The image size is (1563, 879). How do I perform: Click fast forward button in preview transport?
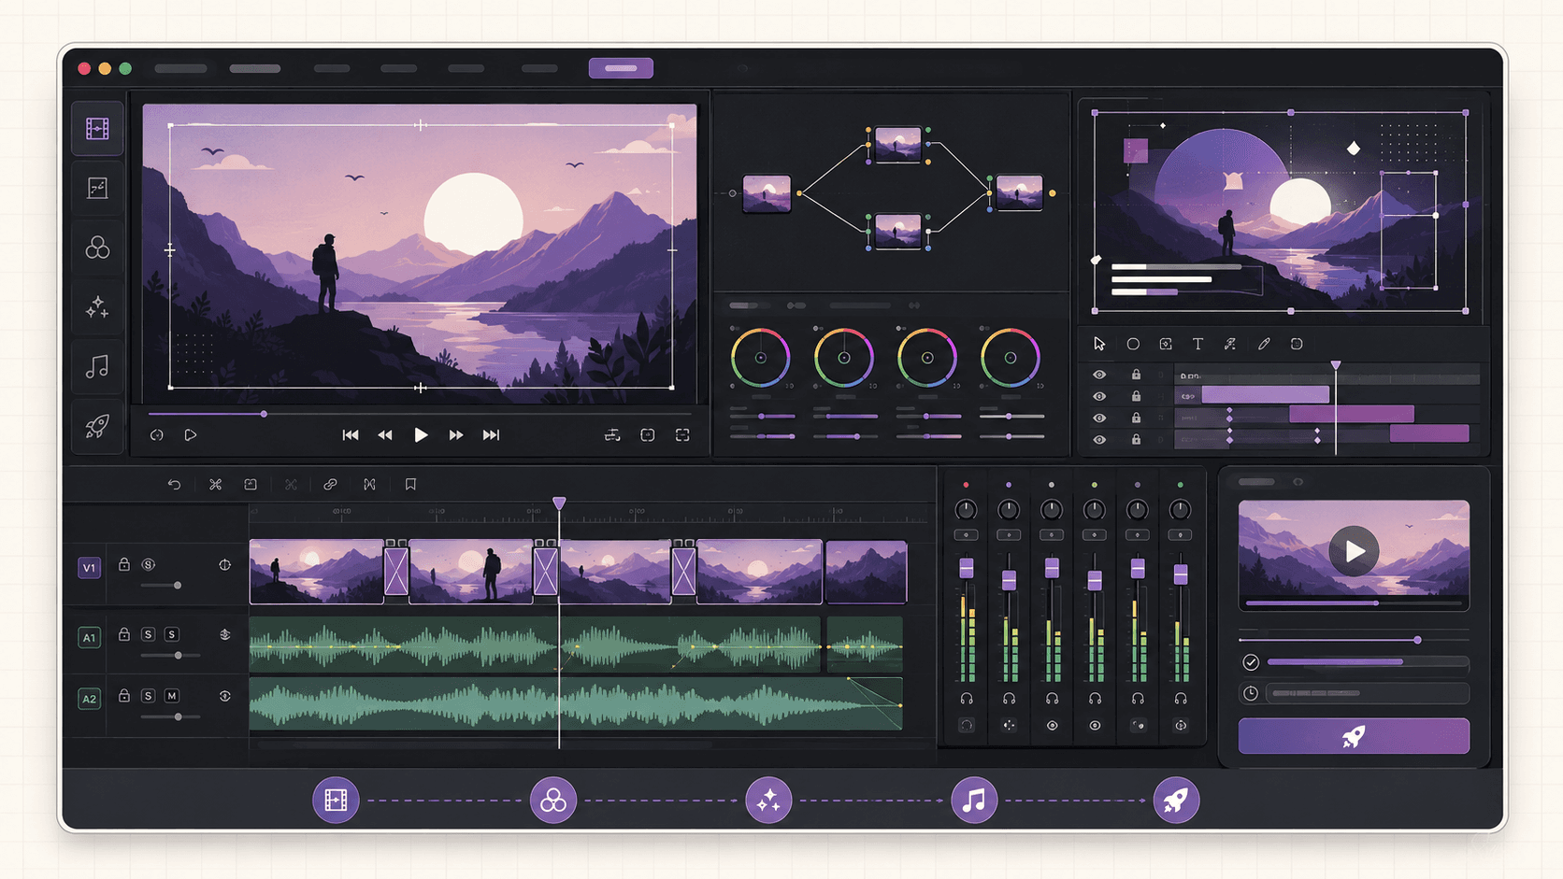(456, 435)
